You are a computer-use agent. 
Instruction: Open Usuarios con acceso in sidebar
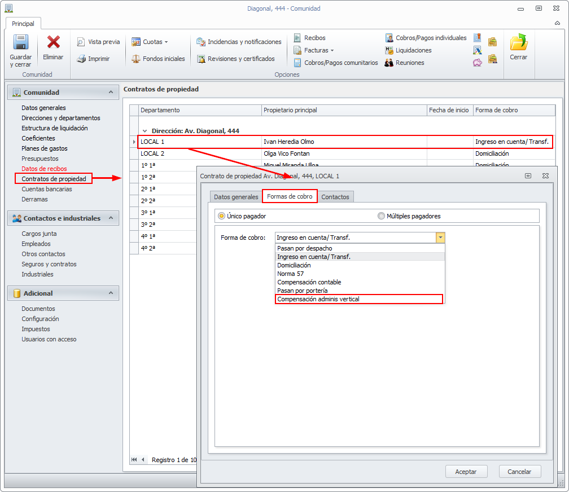[49, 339]
